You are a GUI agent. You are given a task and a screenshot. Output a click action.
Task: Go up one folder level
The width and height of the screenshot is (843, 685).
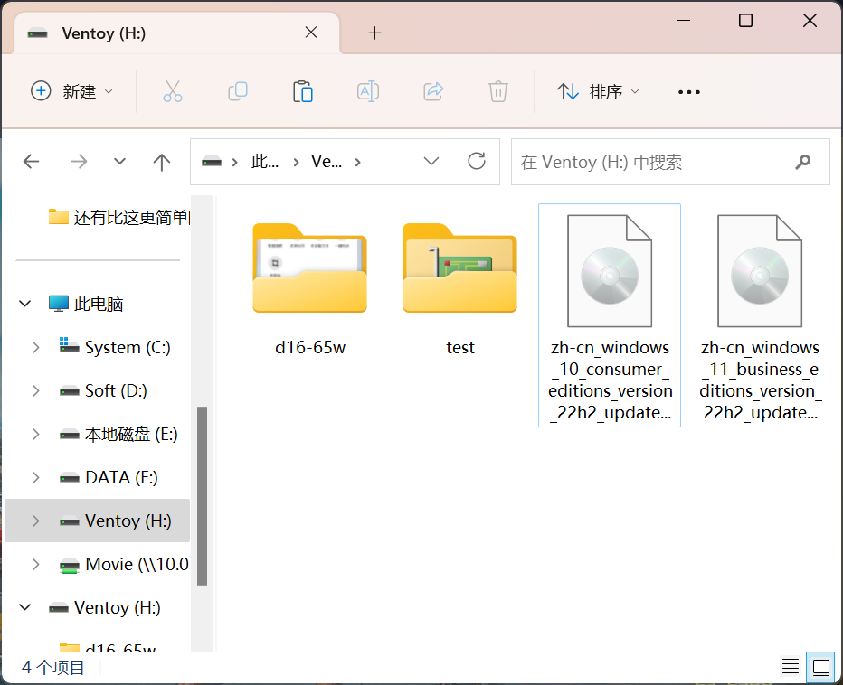[x=161, y=162]
